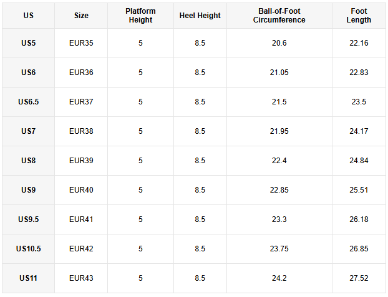Click the US5 row label
This screenshot has height=297, width=388.
pos(29,43)
